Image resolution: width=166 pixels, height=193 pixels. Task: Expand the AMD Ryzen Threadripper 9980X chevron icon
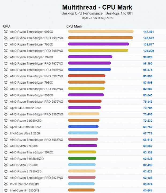[x=6, y=32]
